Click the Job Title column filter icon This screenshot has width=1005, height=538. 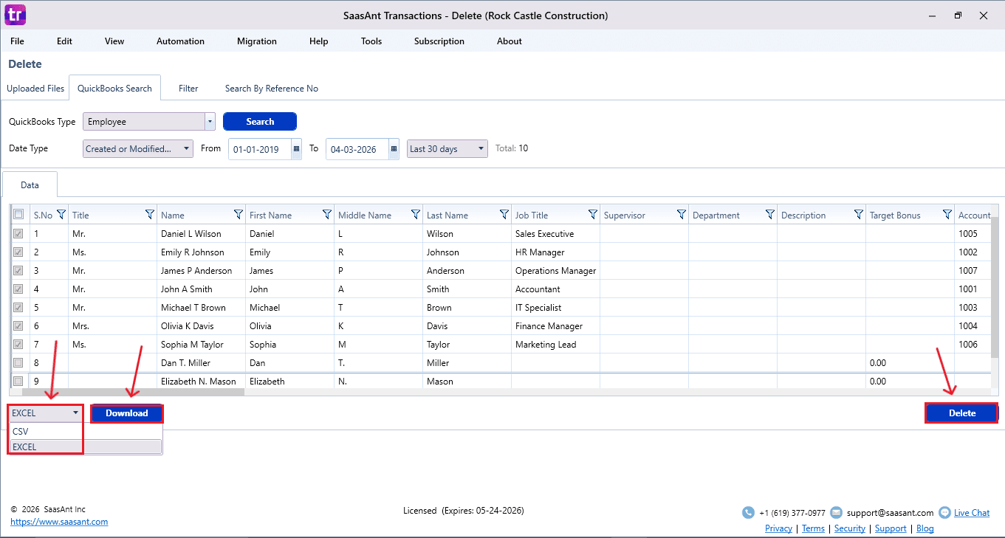coord(593,215)
